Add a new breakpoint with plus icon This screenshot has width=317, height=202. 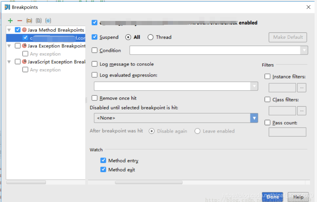tap(10, 21)
